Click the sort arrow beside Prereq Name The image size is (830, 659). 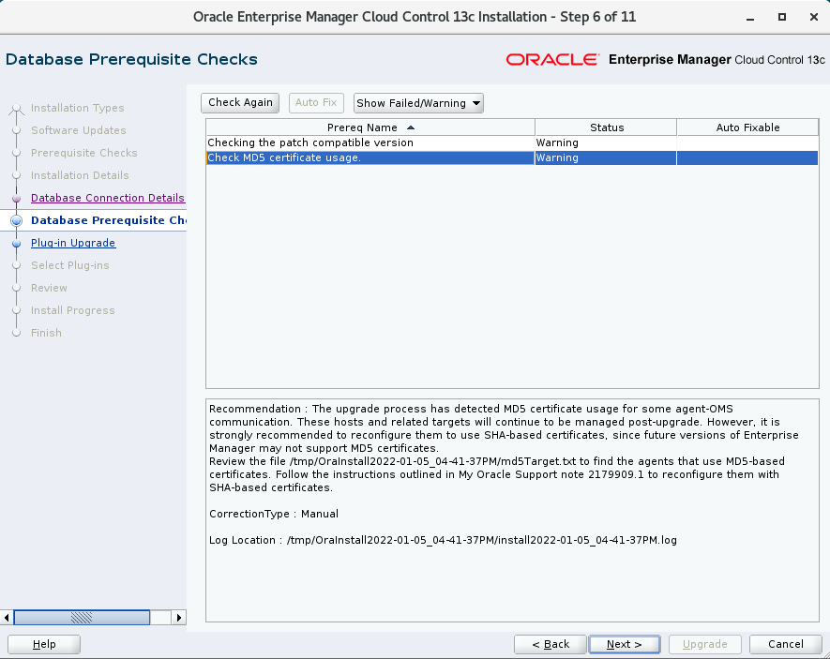click(410, 127)
